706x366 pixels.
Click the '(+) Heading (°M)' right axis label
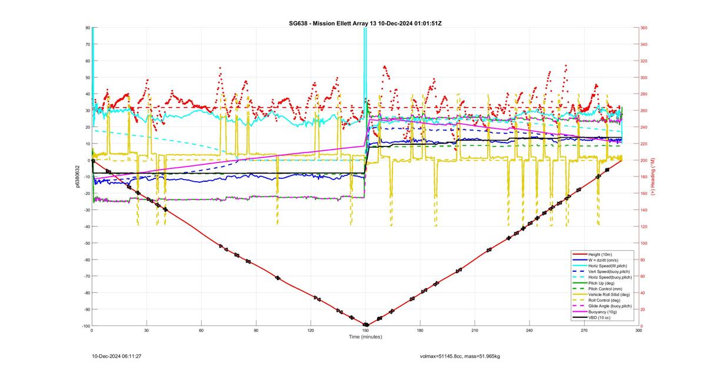coord(653,176)
